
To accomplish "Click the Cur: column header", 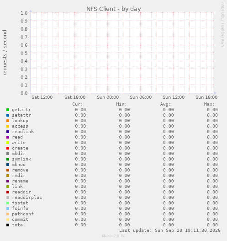I will 78,104.
